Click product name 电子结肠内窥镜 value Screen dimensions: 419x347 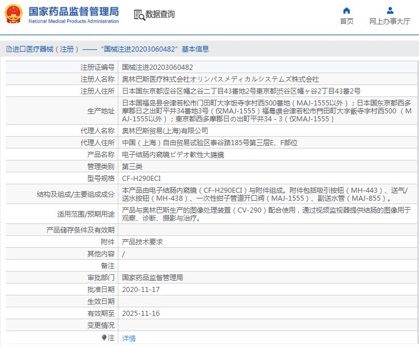173,155
